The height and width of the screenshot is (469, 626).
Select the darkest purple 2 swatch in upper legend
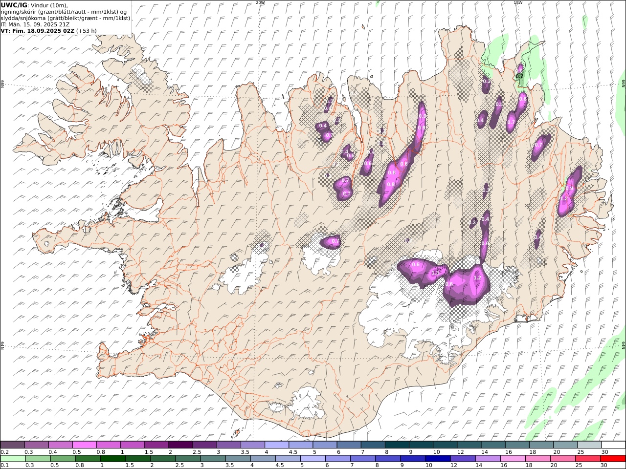[180, 445]
